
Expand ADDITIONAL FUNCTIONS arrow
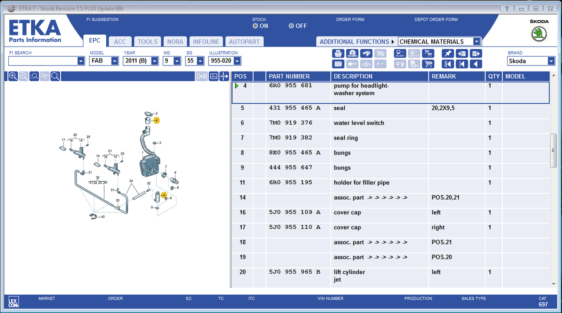[393, 42]
